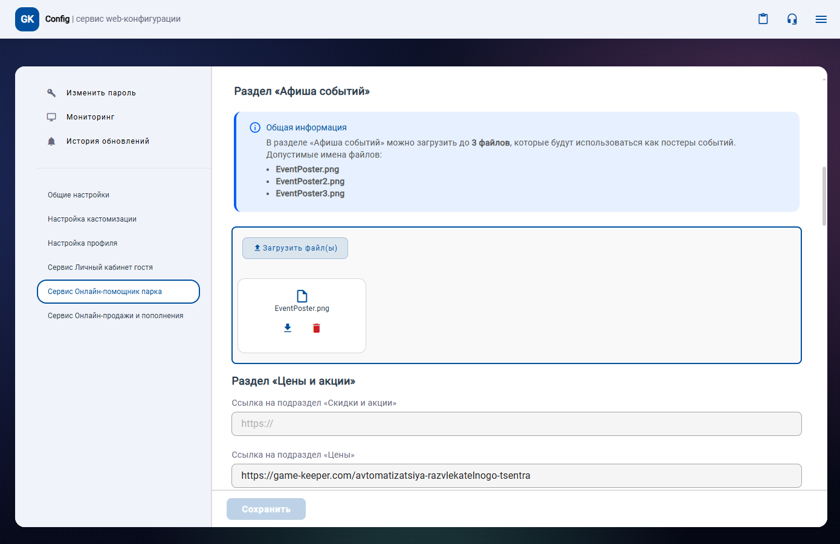Click the GK Config logo

click(x=27, y=19)
